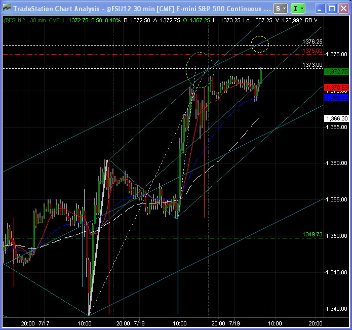This screenshot has width=352, height=330.
Task: Click the 7/17 date label on time axis
Action: point(44,323)
